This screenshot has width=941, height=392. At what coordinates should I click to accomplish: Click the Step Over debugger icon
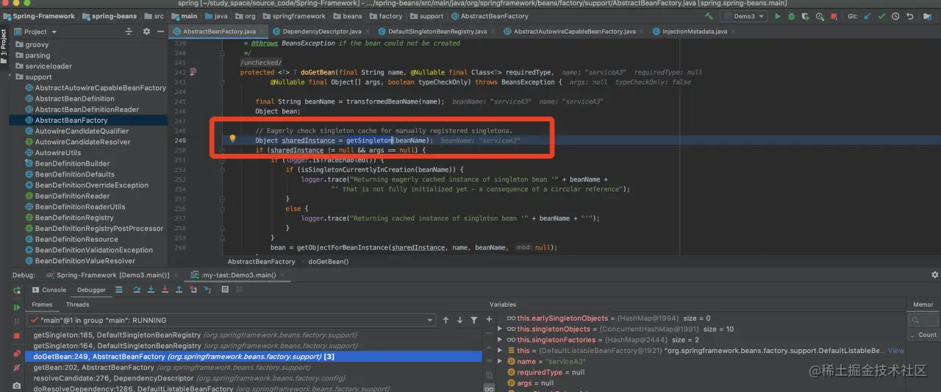[x=137, y=290]
